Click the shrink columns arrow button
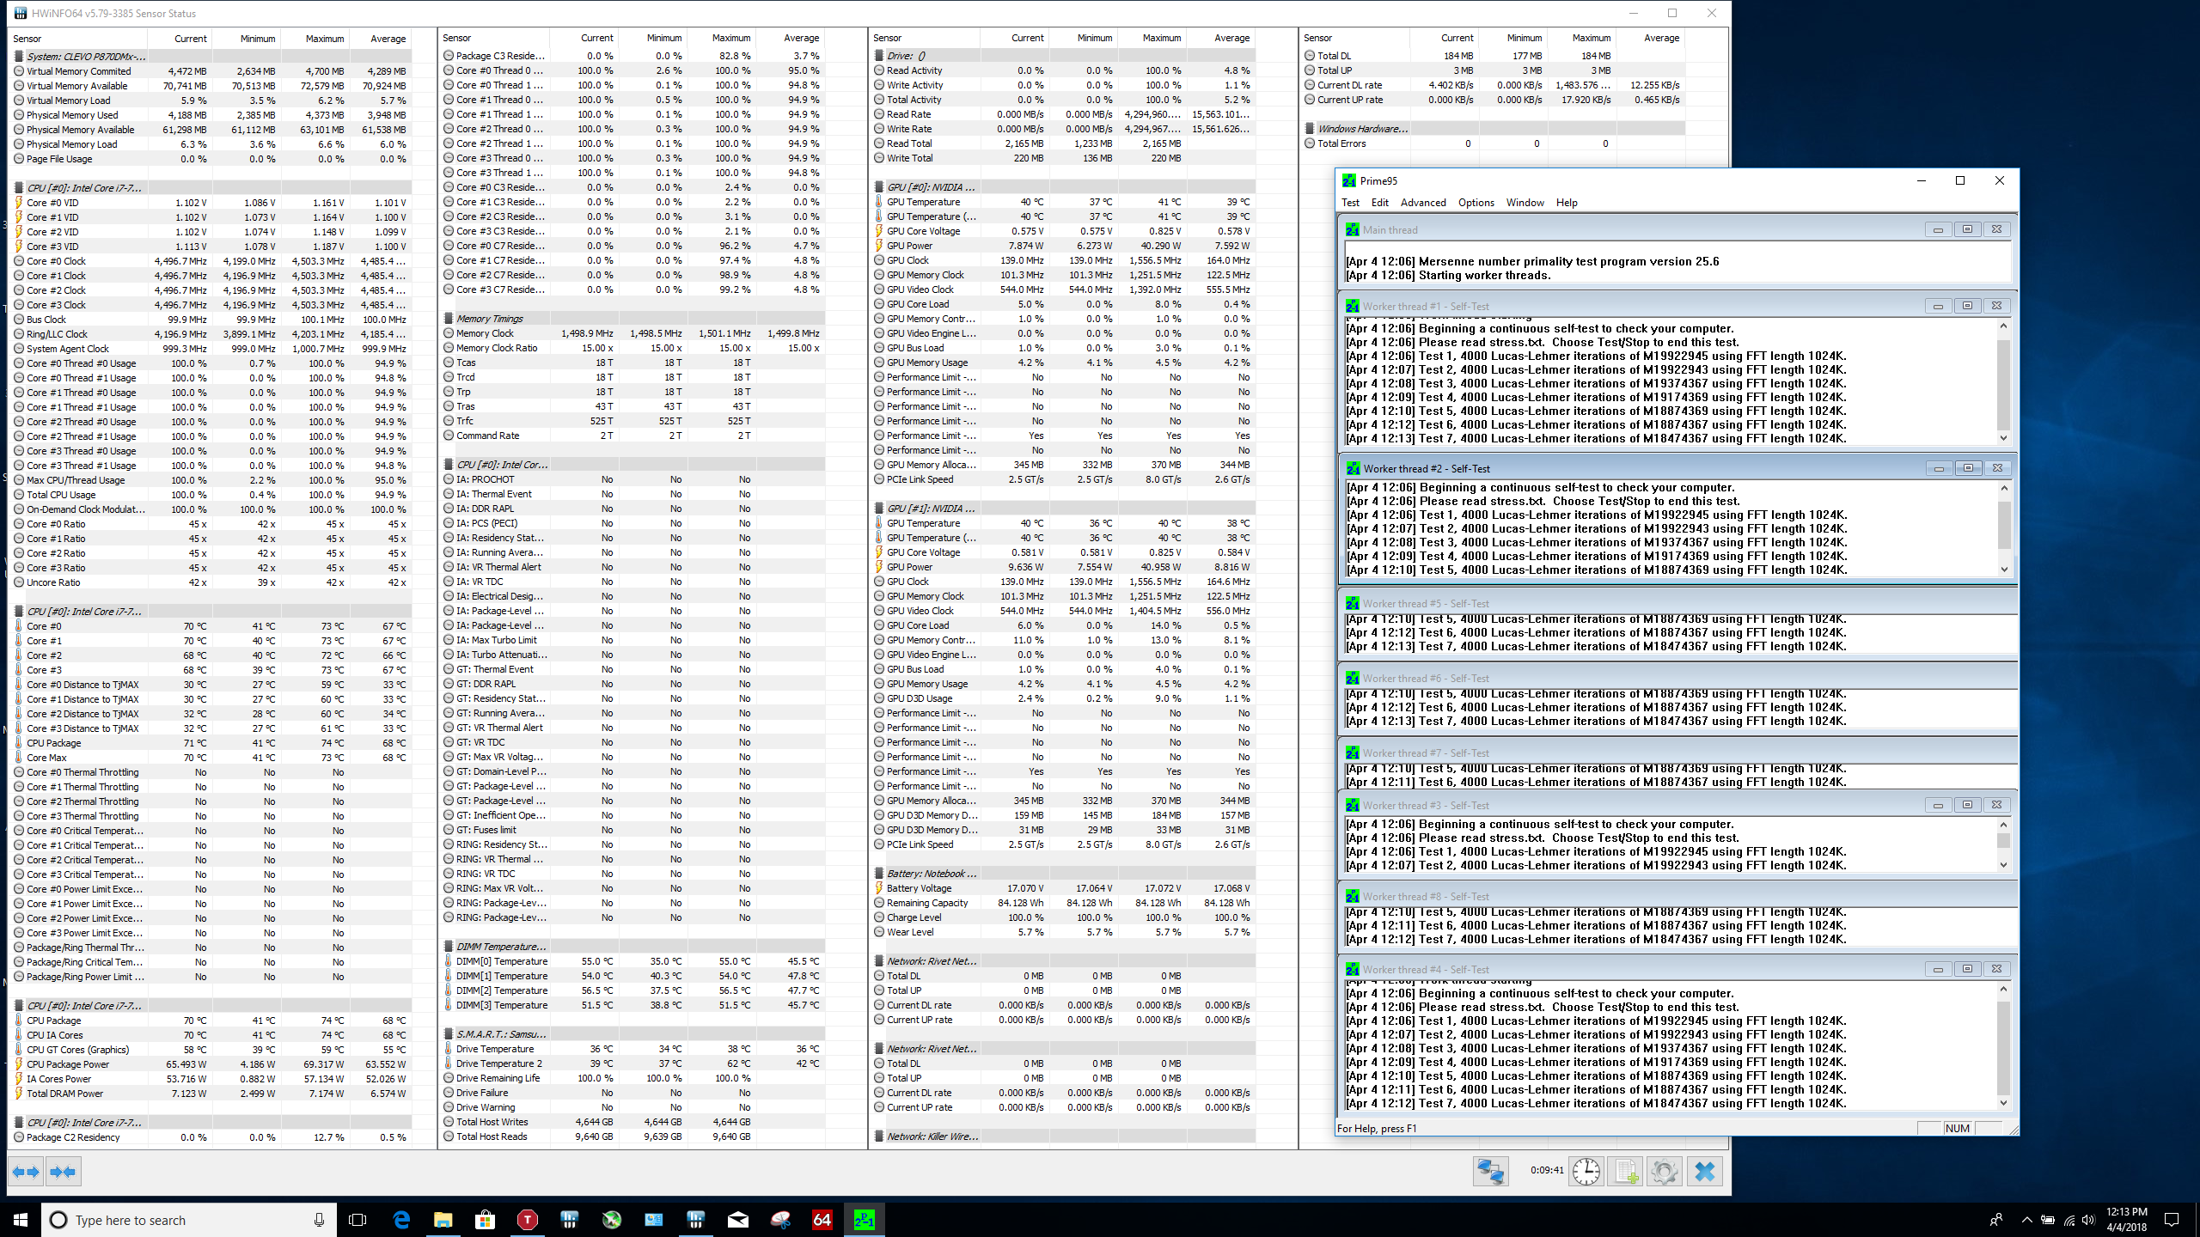 pyautogui.click(x=63, y=1172)
